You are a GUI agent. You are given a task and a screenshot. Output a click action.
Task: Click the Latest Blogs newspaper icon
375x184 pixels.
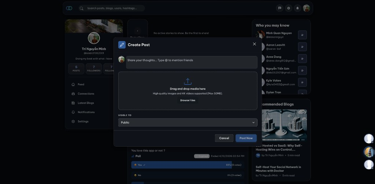pos(73,103)
